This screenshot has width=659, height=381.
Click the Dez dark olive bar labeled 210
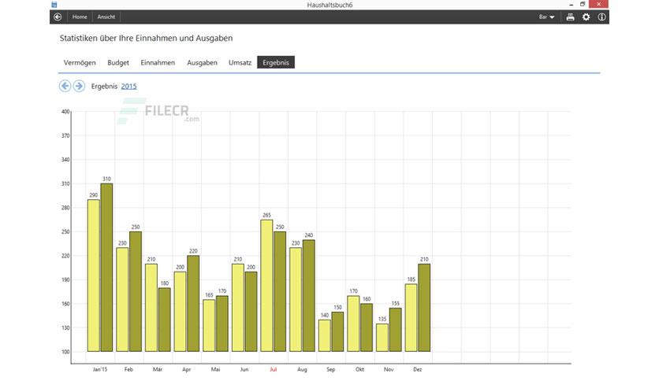click(x=424, y=308)
